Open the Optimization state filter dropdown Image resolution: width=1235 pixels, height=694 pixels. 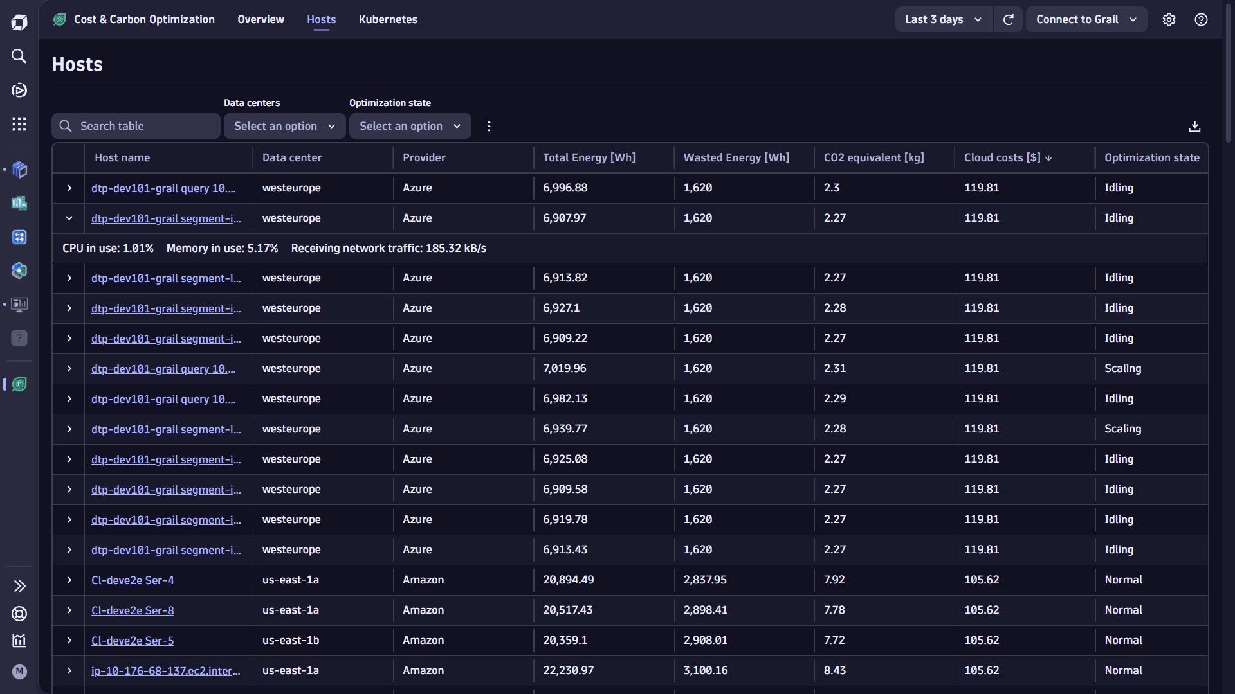tap(410, 127)
